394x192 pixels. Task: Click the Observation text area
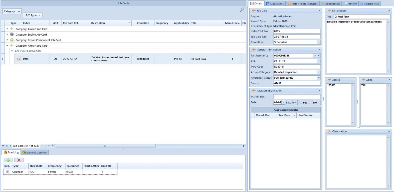[x=356, y=161]
